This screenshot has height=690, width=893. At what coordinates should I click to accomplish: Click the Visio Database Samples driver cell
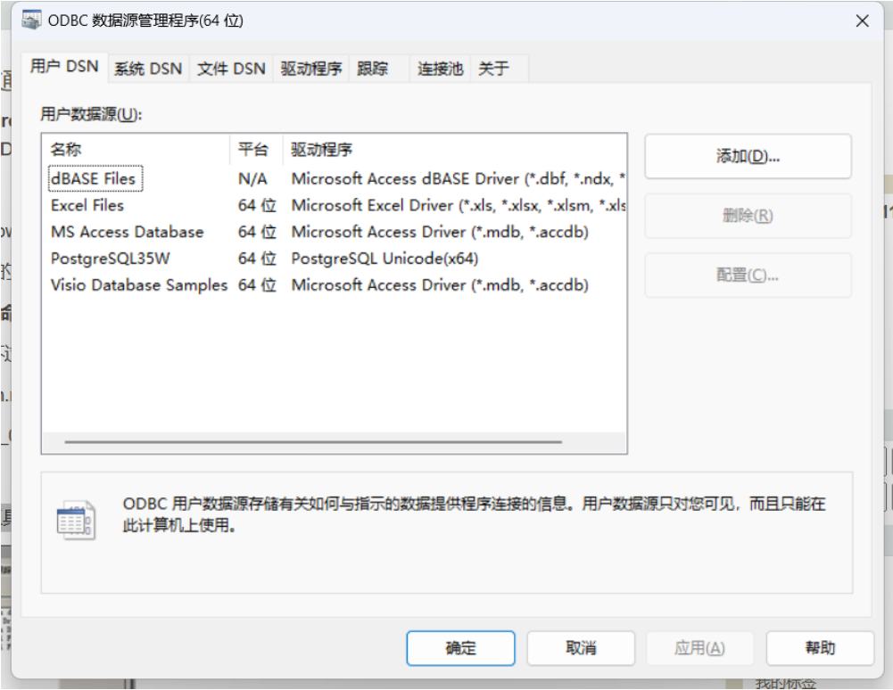point(440,284)
